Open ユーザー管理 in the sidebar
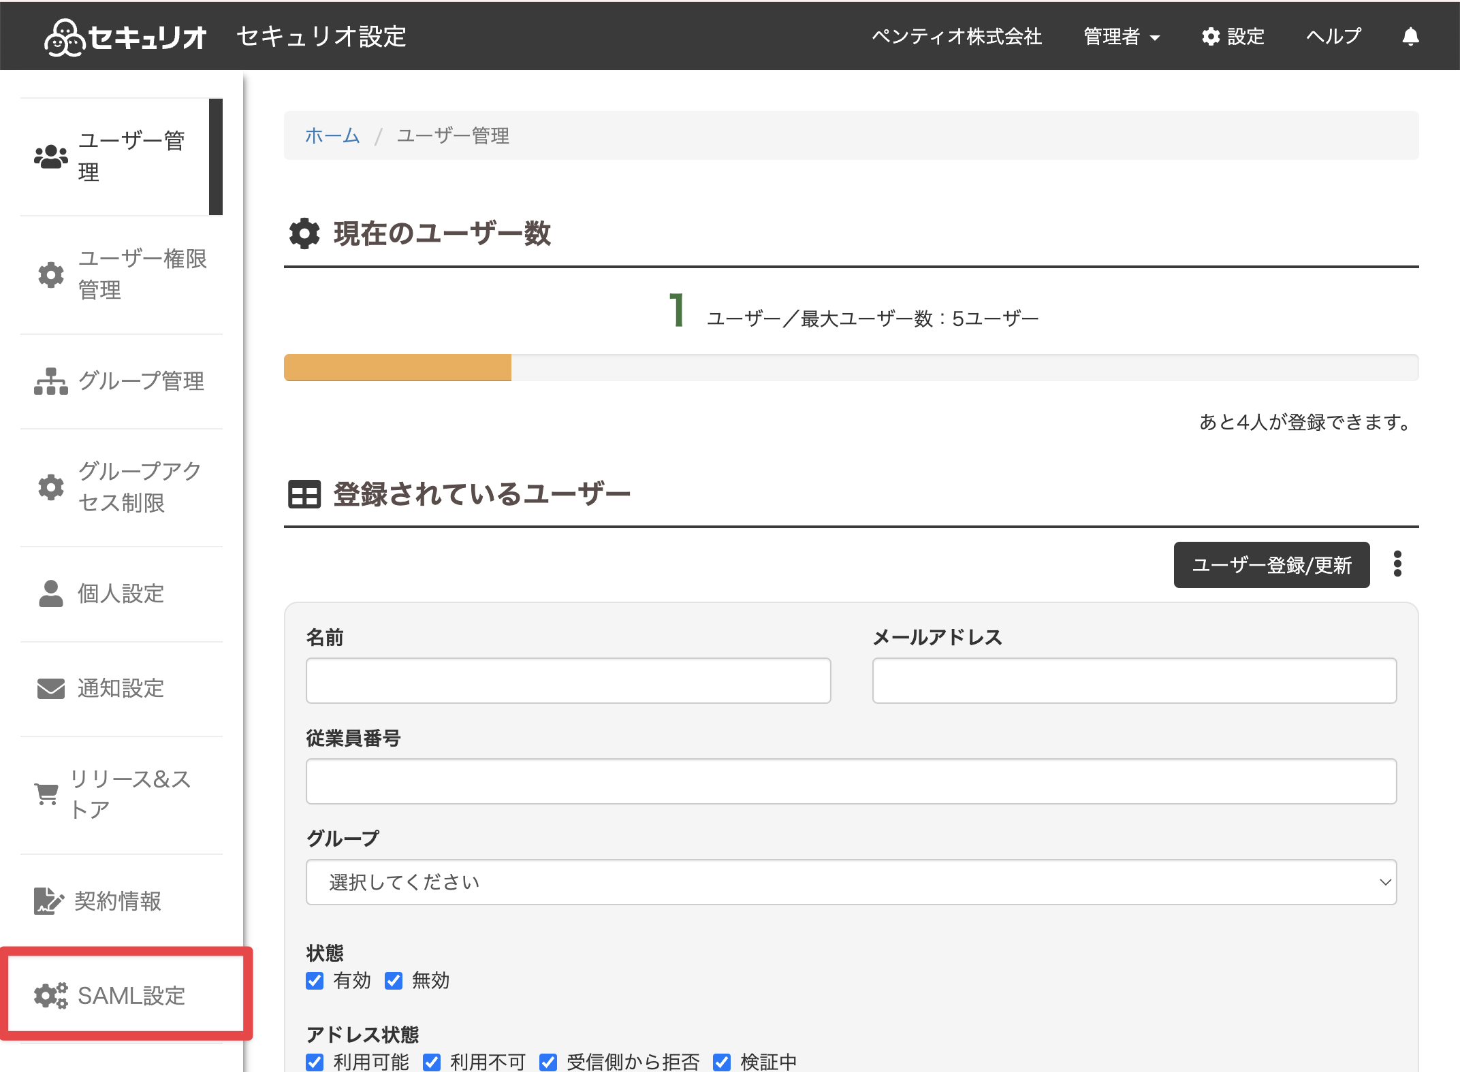Image resolution: width=1460 pixels, height=1072 pixels. click(121, 157)
